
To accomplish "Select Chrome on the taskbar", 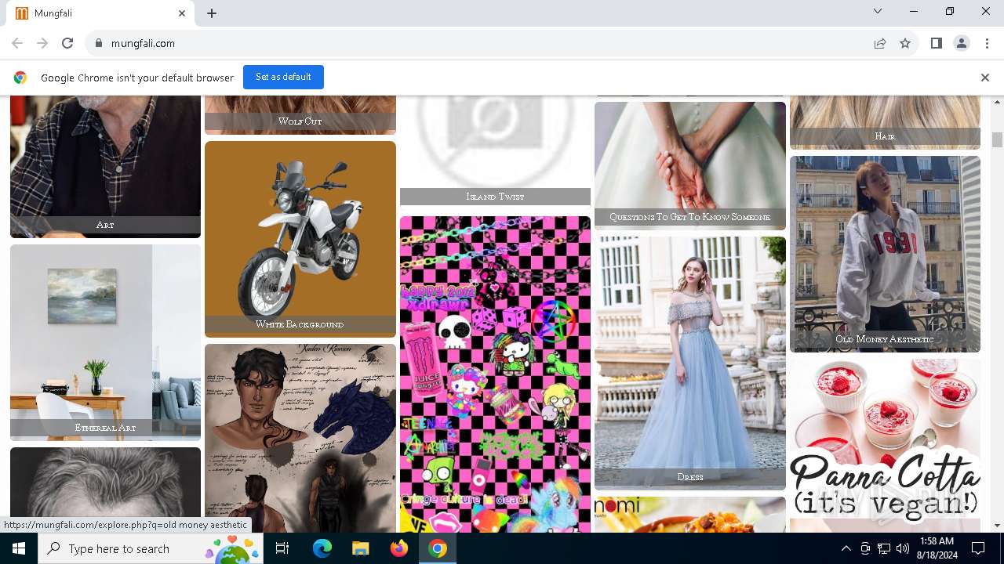I will click(x=437, y=548).
